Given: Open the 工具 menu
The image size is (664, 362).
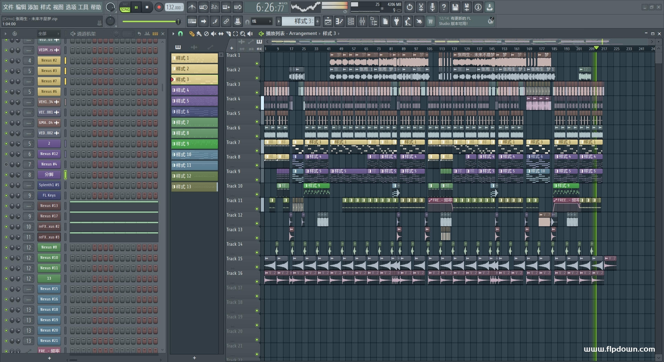Looking at the screenshot, I should pos(83,7).
